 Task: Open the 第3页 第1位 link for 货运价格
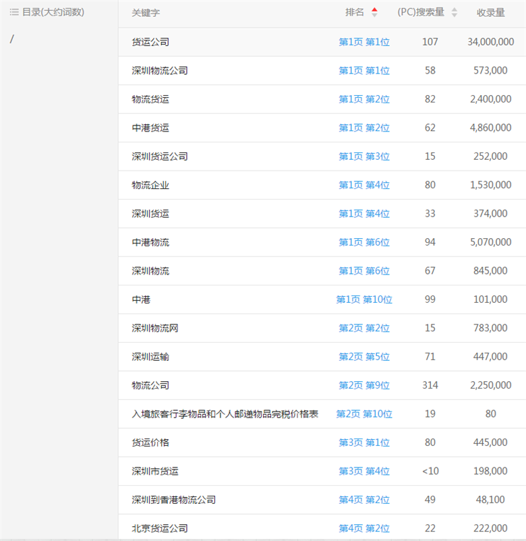pyautogui.click(x=363, y=443)
